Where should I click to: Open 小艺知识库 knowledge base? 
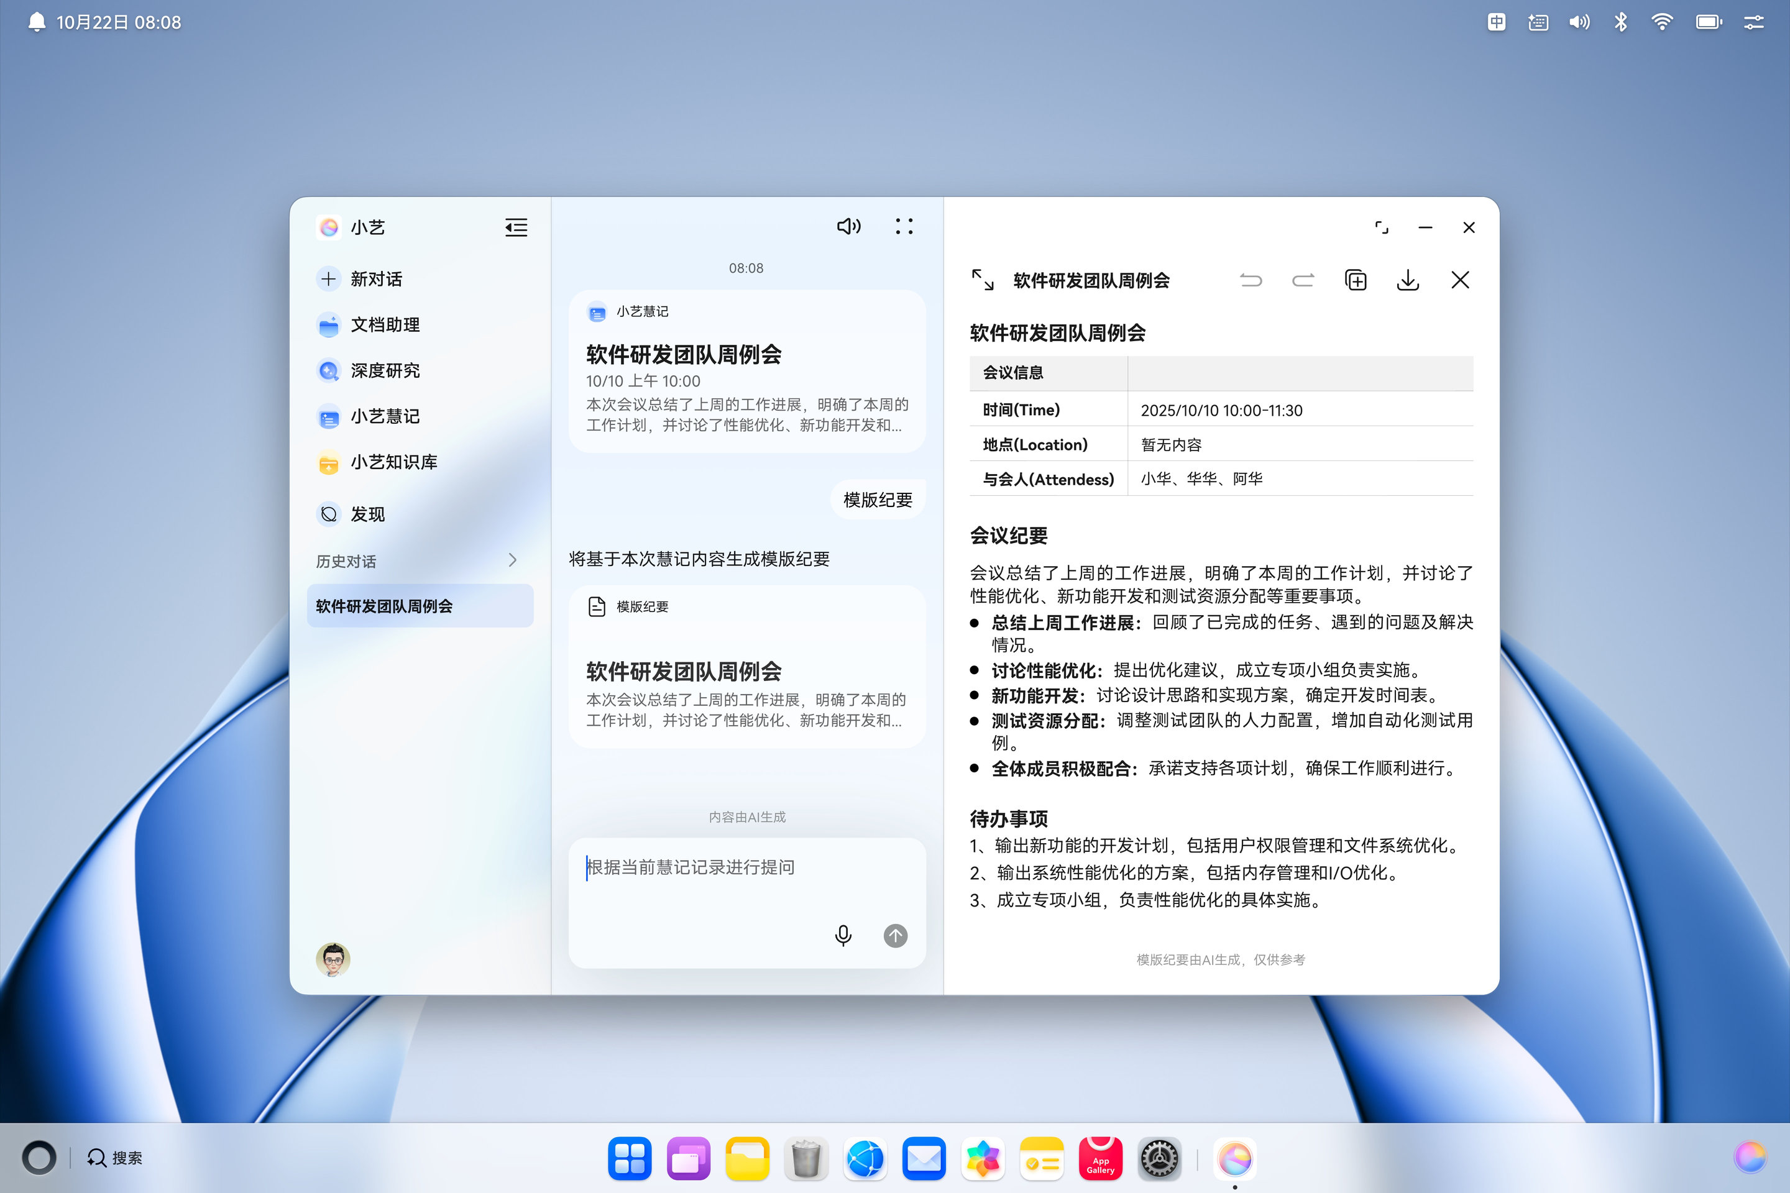coord(393,462)
